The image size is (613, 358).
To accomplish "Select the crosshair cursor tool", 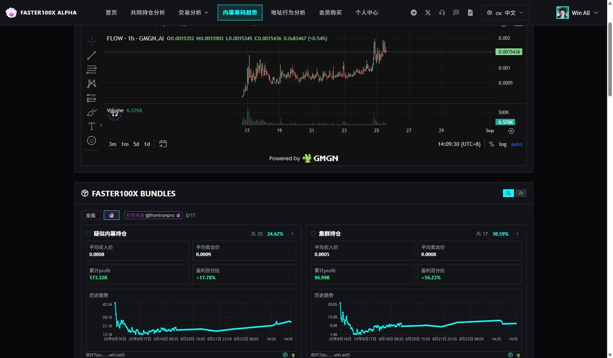I will pos(91,41).
